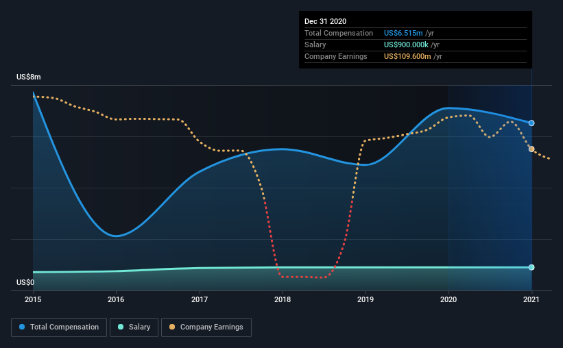Click the teal dot in Salary legend
563x348 pixels.
point(121,327)
